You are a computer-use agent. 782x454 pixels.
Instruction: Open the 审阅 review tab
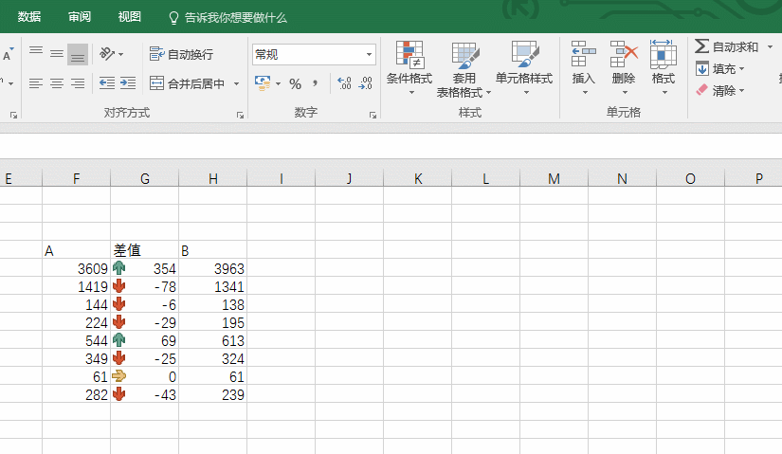pos(80,17)
